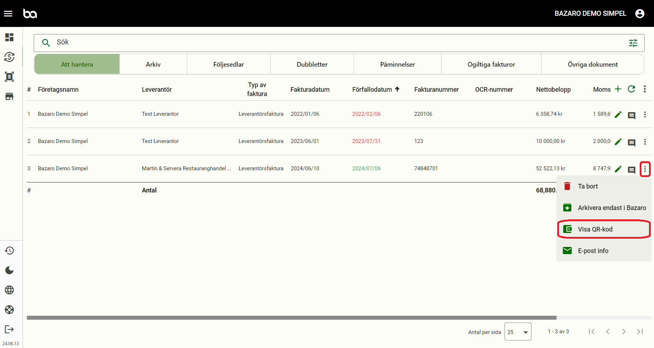This screenshot has width=654, height=348.
Task: Sort by Fakturadatum column header
Action: [310, 90]
